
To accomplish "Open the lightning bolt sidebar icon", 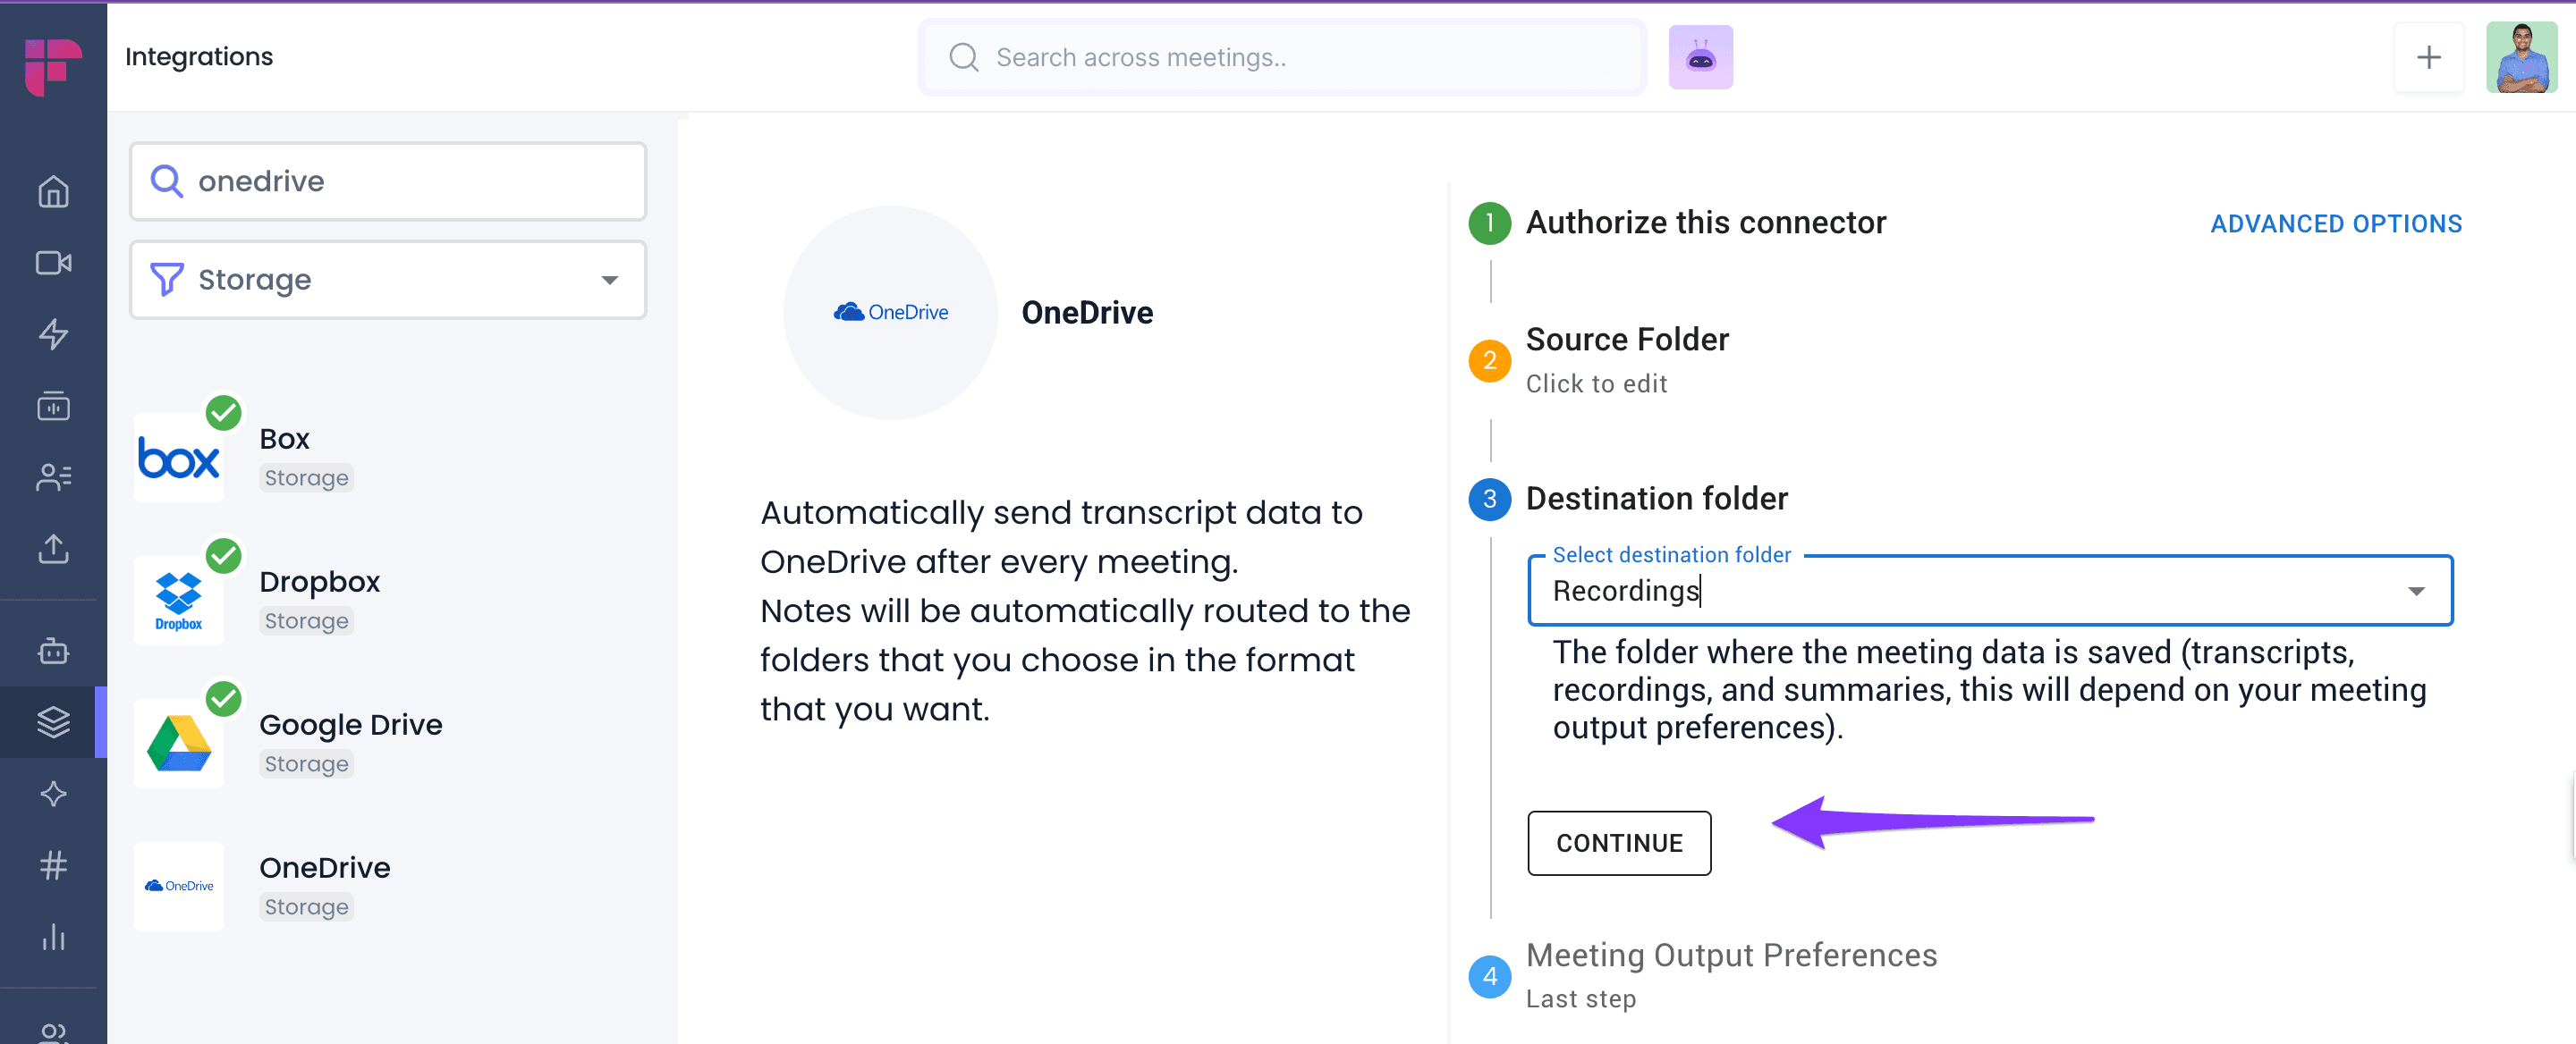I will 53,333.
